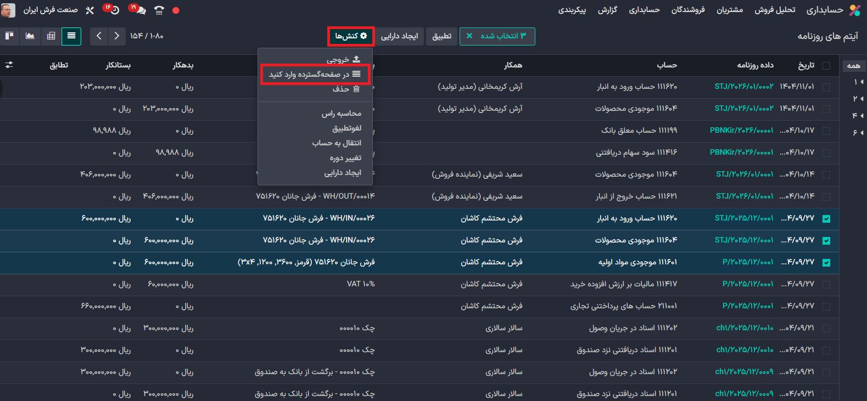The height and width of the screenshot is (401, 867).
Task: Clear the '۳ انتخاب شده' selection with X
Action: 469,36
